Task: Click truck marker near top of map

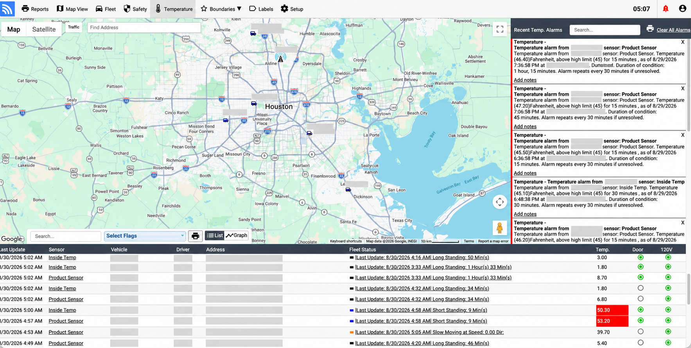Action: 253,34
